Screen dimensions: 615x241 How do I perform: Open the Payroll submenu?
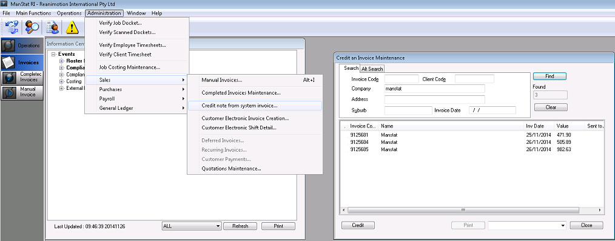click(x=137, y=99)
